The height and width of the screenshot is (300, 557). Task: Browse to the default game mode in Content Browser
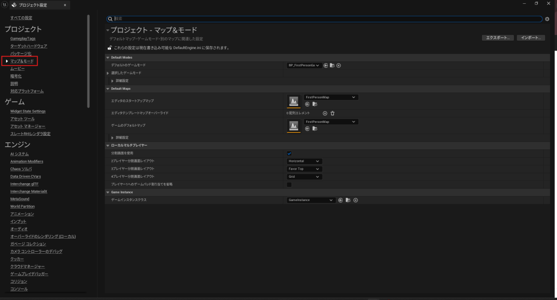click(332, 65)
